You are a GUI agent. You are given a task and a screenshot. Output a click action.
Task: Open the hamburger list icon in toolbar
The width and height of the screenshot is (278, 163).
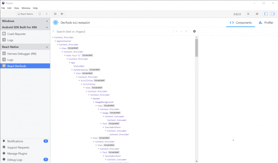pyautogui.click(x=46, y=14)
